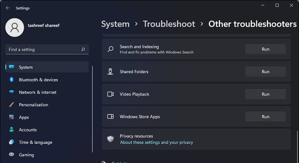Run the Video Playback troubleshooter

click(266, 94)
